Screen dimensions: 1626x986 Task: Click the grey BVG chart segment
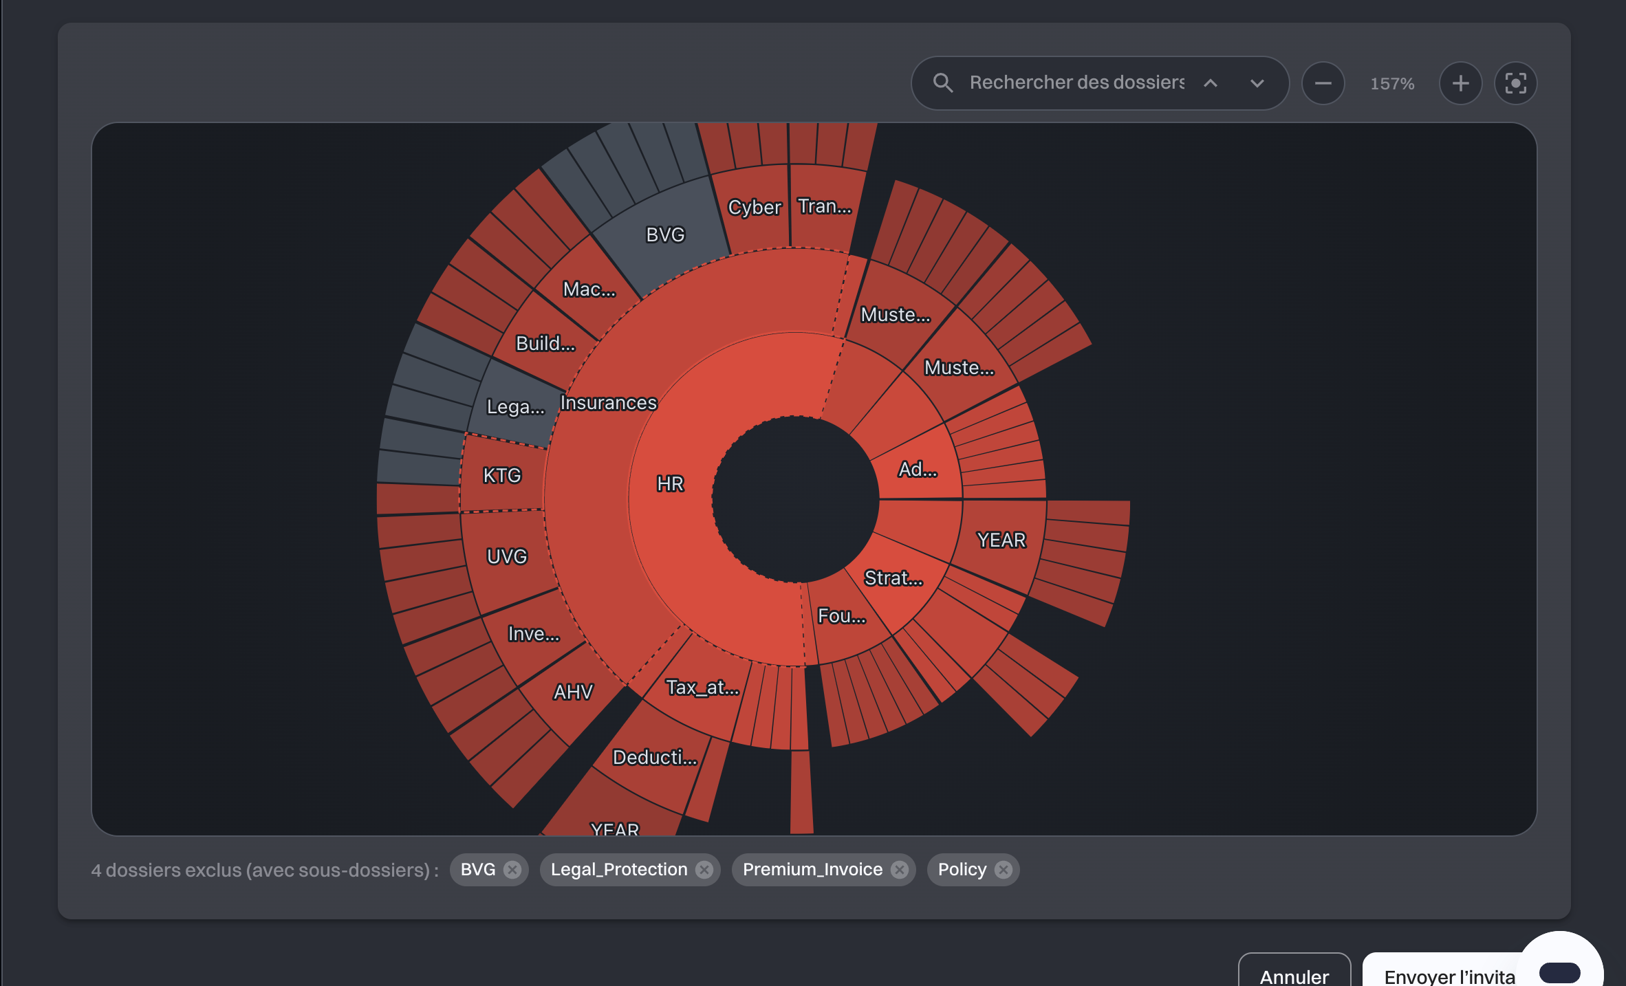click(665, 234)
